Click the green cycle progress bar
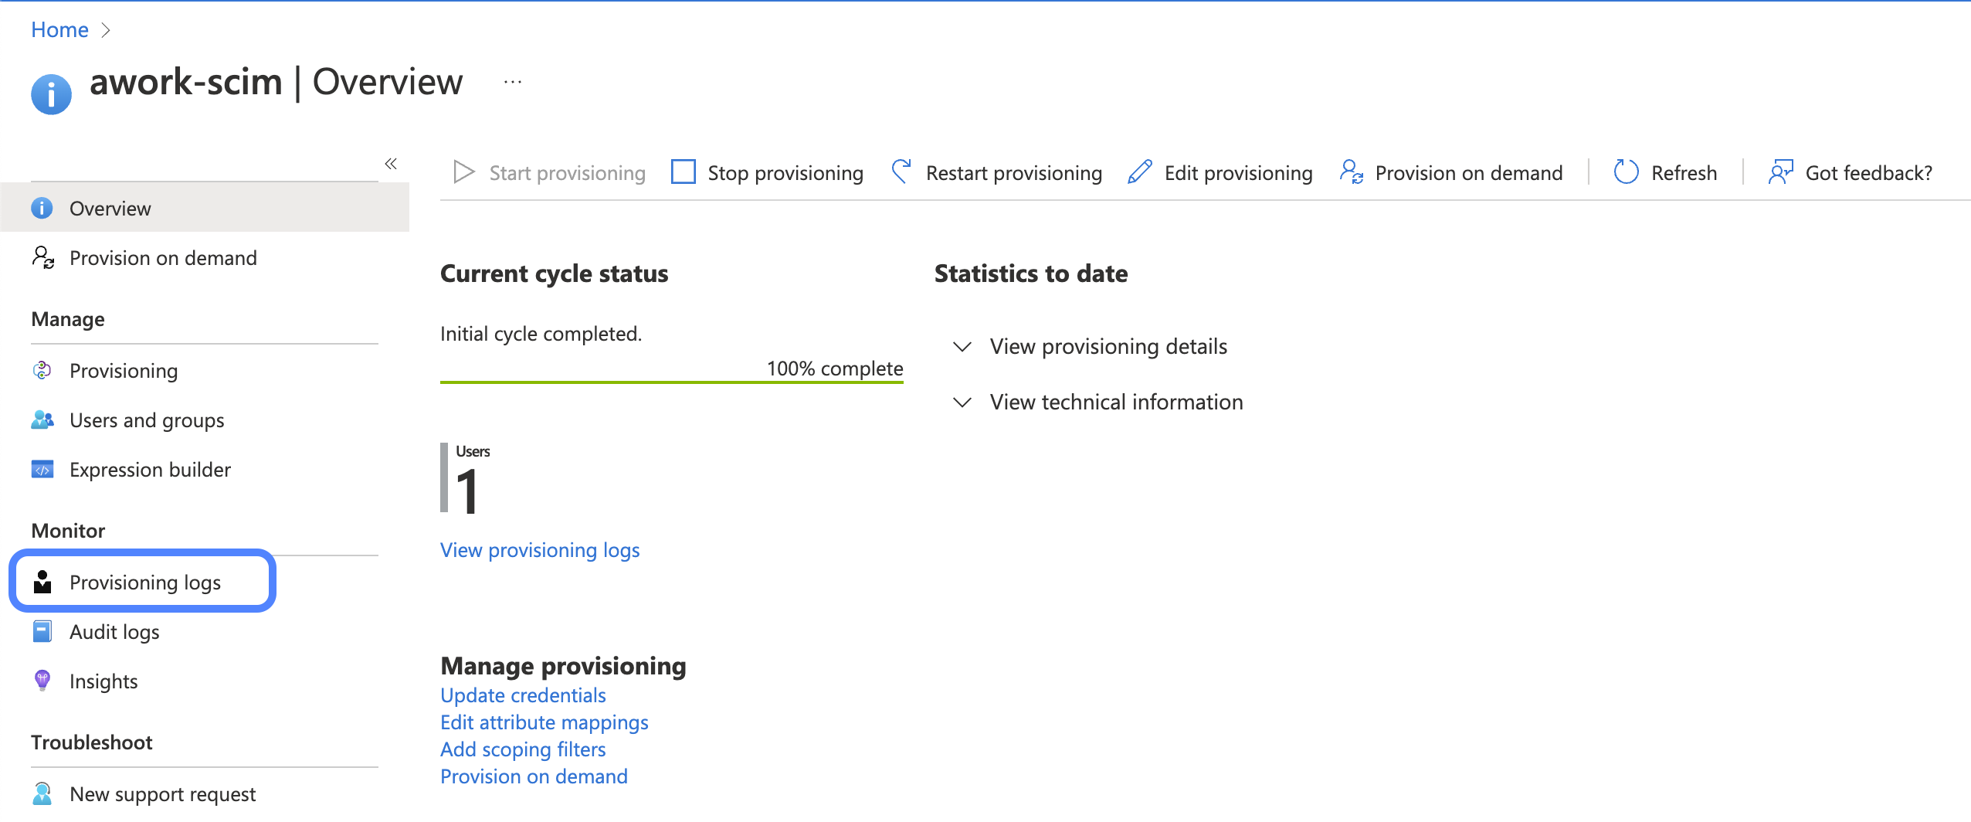Viewport: 1971px width, 822px height. click(672, 382)
